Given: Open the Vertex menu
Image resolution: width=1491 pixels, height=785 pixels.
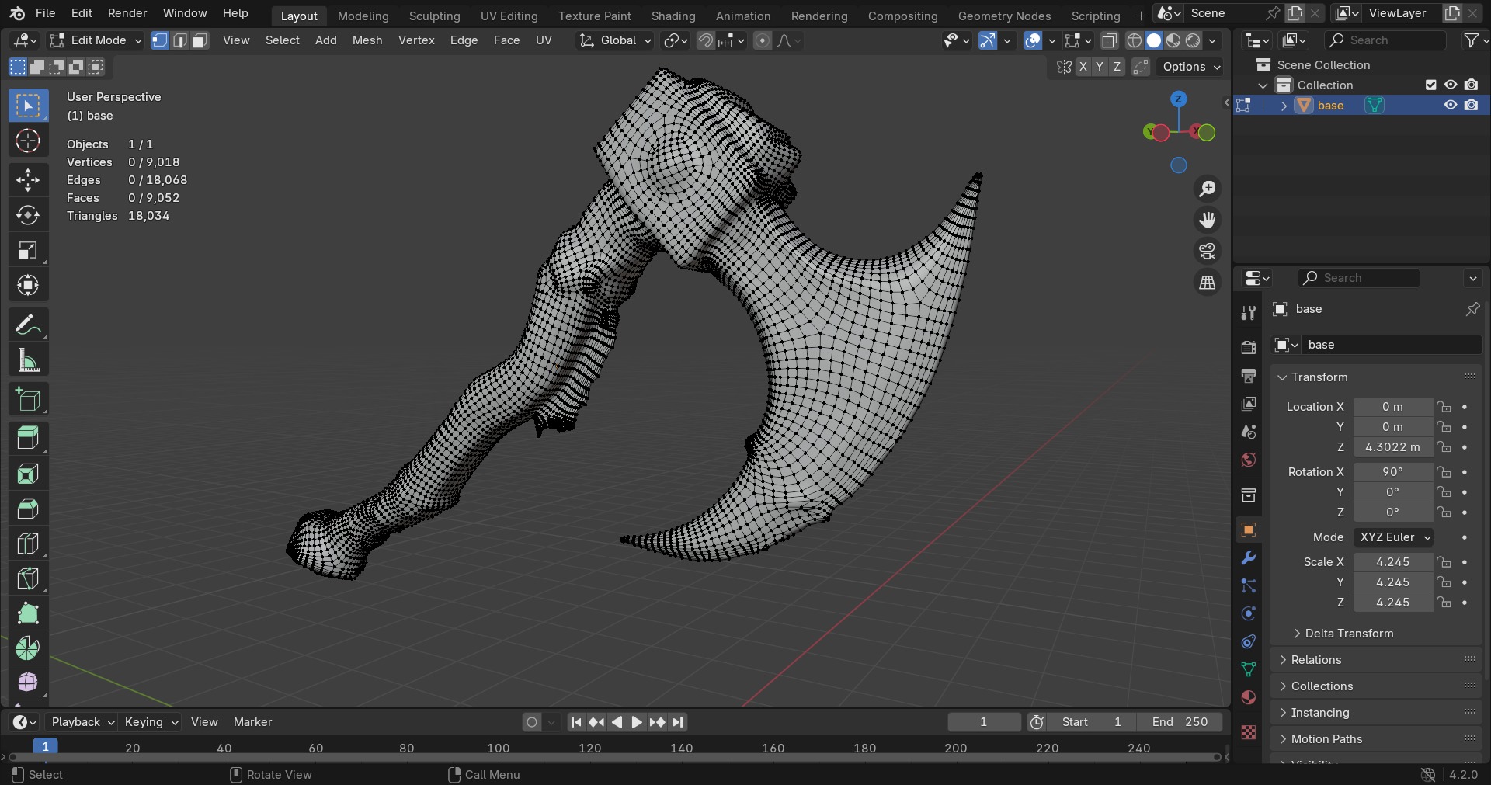Looking at the screenshot, I should 416,40.
